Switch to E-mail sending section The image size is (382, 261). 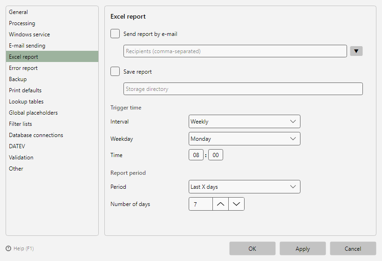coord(52,46)
